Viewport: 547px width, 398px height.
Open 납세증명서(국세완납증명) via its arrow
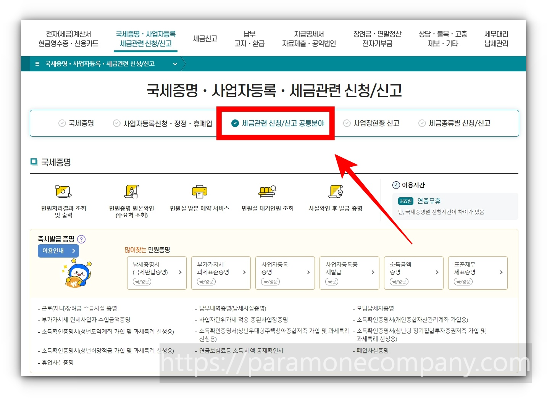(180, 272)
